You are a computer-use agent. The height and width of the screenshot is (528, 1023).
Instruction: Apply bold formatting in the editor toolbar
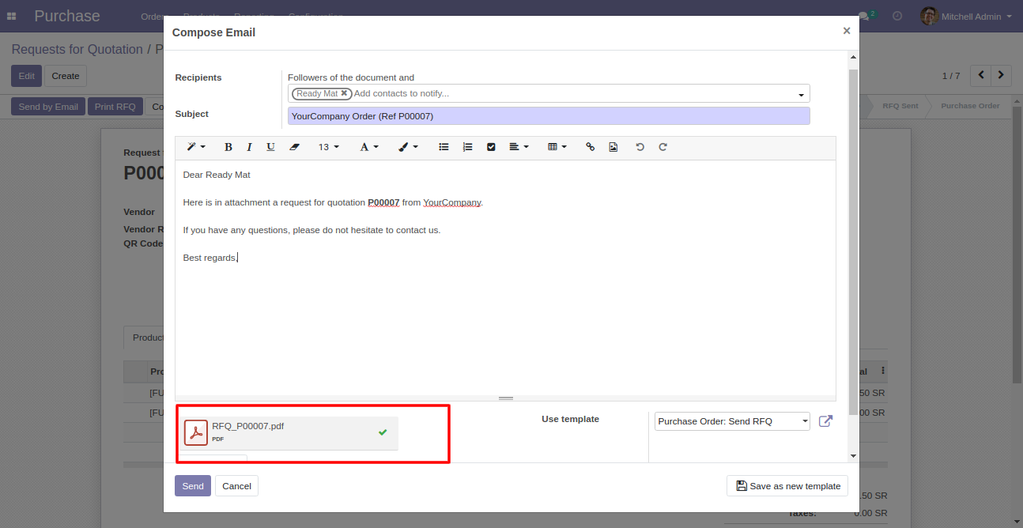pos(228,147)
